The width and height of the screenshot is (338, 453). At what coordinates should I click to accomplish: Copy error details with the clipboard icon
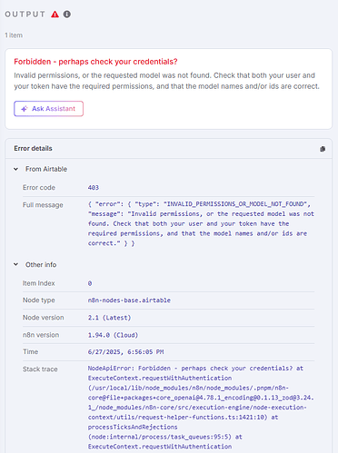[x=323, y=149]
